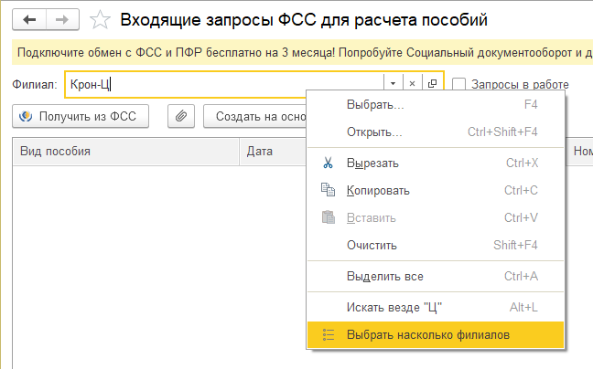Choose Выбрать... in the context menu
Viewport: 593px width, 369px height.
click(x=375, y=105)
